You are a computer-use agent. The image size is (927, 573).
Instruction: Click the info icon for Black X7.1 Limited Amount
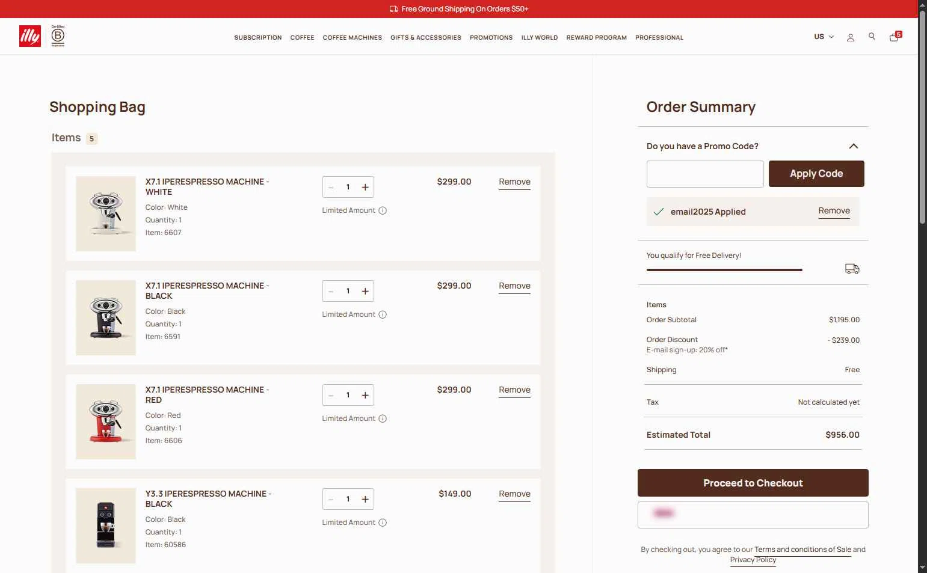point(383,314)
